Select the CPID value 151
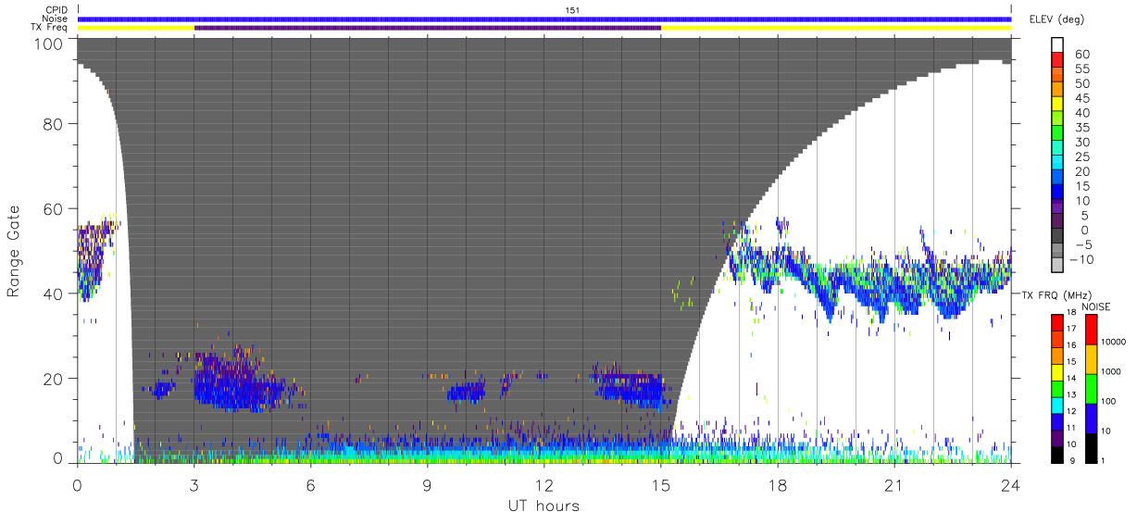Viewport: 1137px width, 525px height. [572, 10]
